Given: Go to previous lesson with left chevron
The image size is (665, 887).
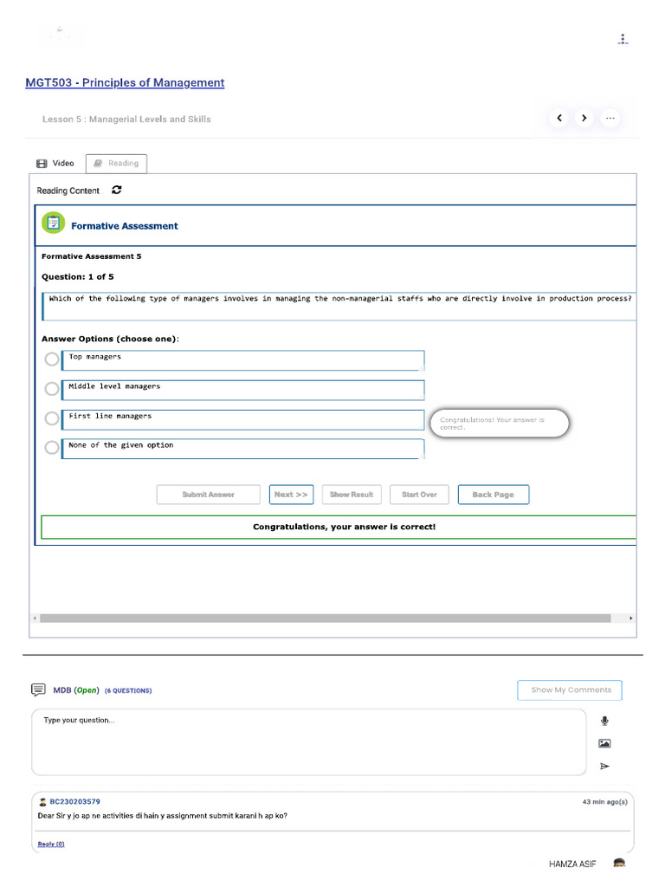Looking at the screenshot, I should click(559, 118).
